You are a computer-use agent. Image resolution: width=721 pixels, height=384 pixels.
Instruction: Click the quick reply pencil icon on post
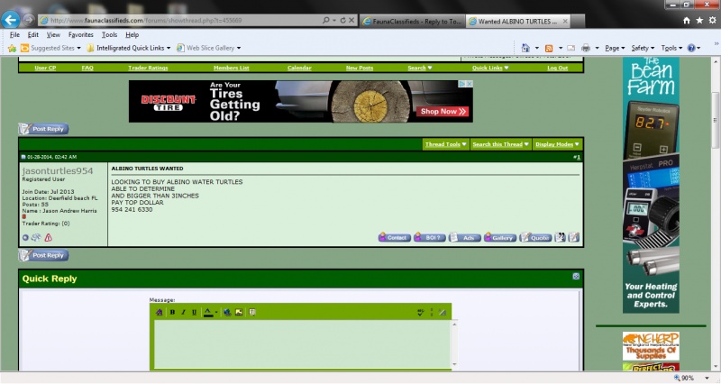573,237
